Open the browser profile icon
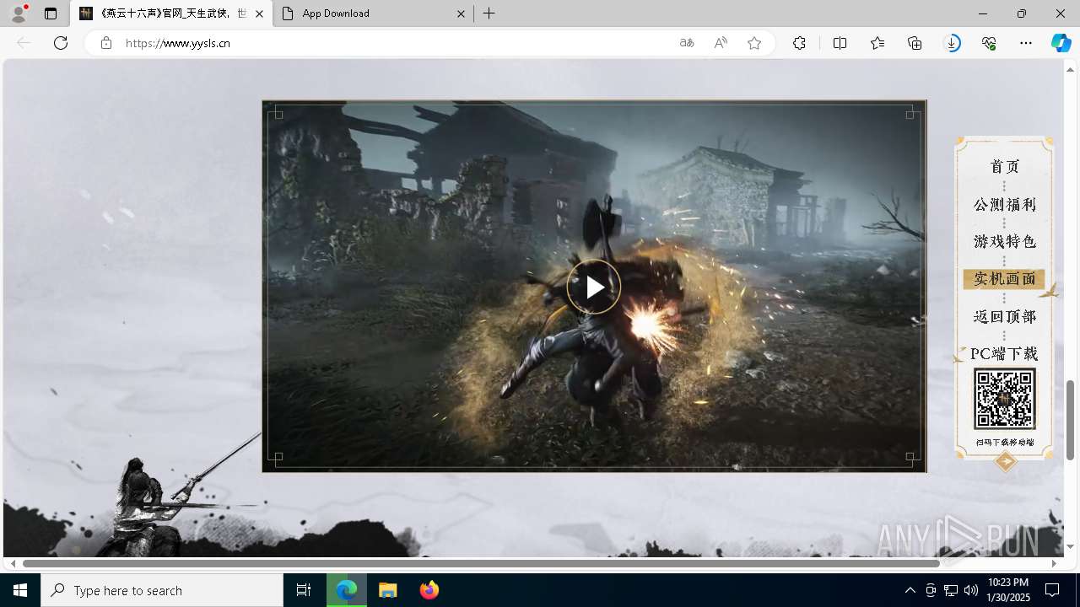Screen dimensions: 1080x607 (x=19, y=13)
